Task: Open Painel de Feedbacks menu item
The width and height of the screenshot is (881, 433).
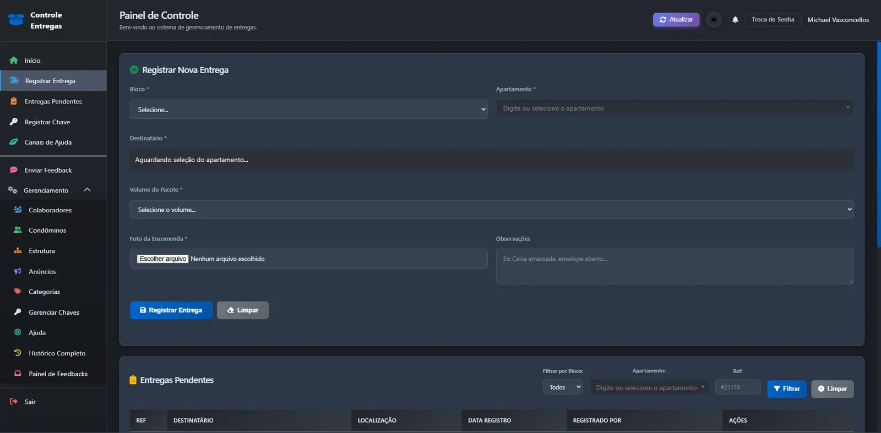Action: tap(53, 374)
